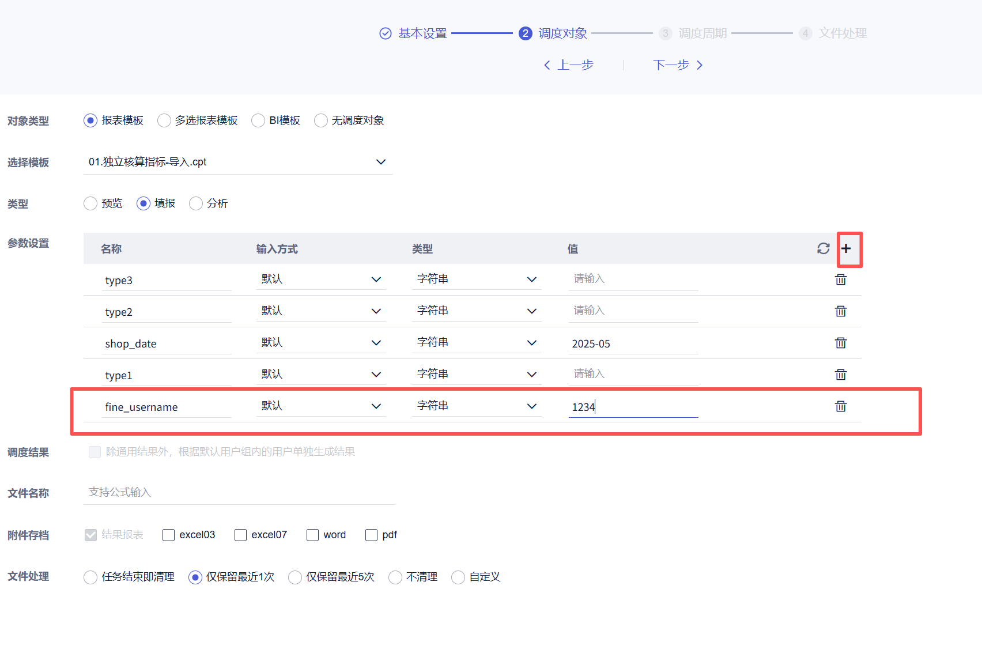Select the 多选报表模板 radio option
Viewport: 982px width, 646px height.
tap(164, 120)
